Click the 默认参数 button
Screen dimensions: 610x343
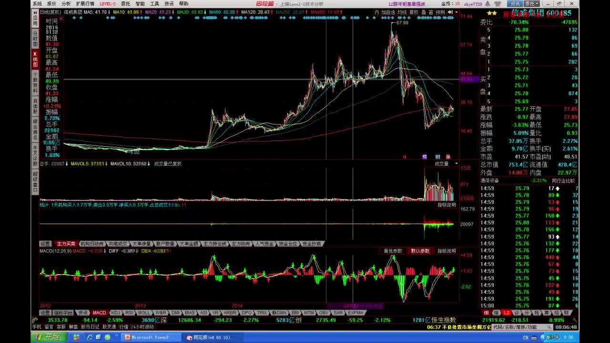(420, 251)
